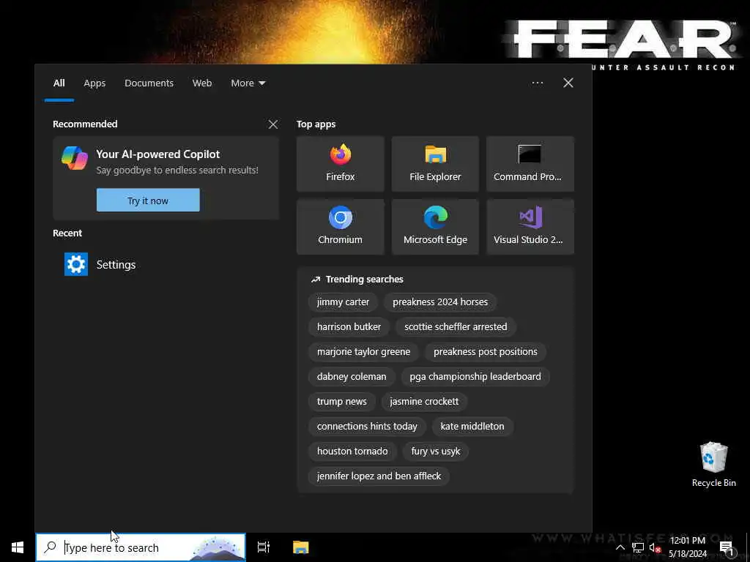Select connections hints today search

coord(367,427)
